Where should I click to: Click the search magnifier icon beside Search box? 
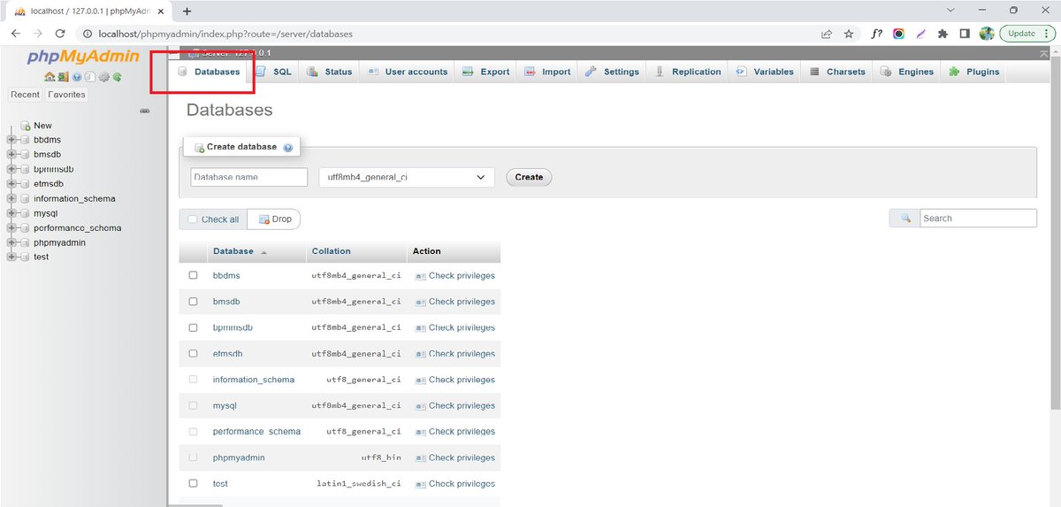905,219
